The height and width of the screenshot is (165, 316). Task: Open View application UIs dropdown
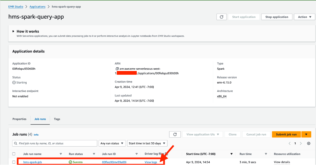(x=203, y=134)
